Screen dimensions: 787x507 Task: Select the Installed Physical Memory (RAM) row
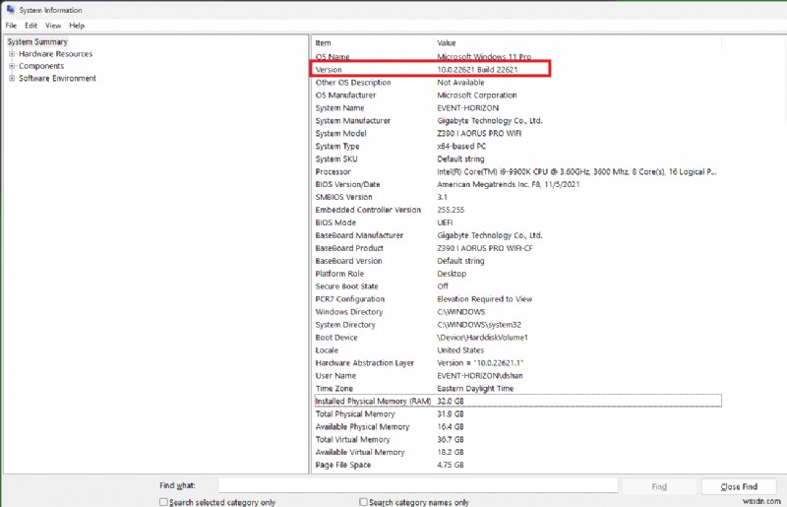point(517,401)
